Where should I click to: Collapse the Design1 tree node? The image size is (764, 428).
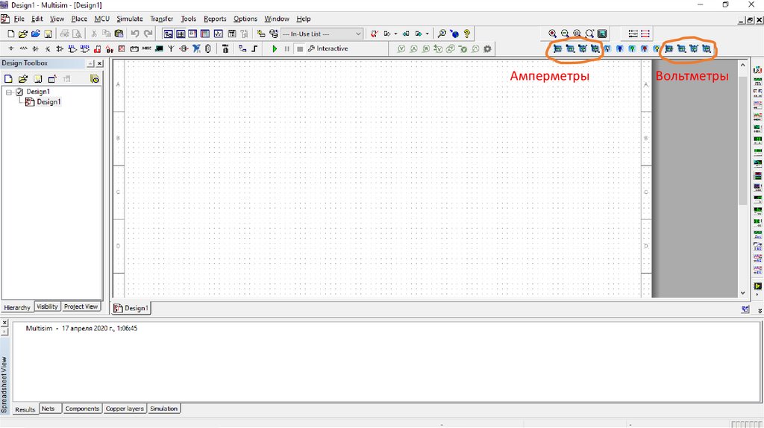click(9, 92)
